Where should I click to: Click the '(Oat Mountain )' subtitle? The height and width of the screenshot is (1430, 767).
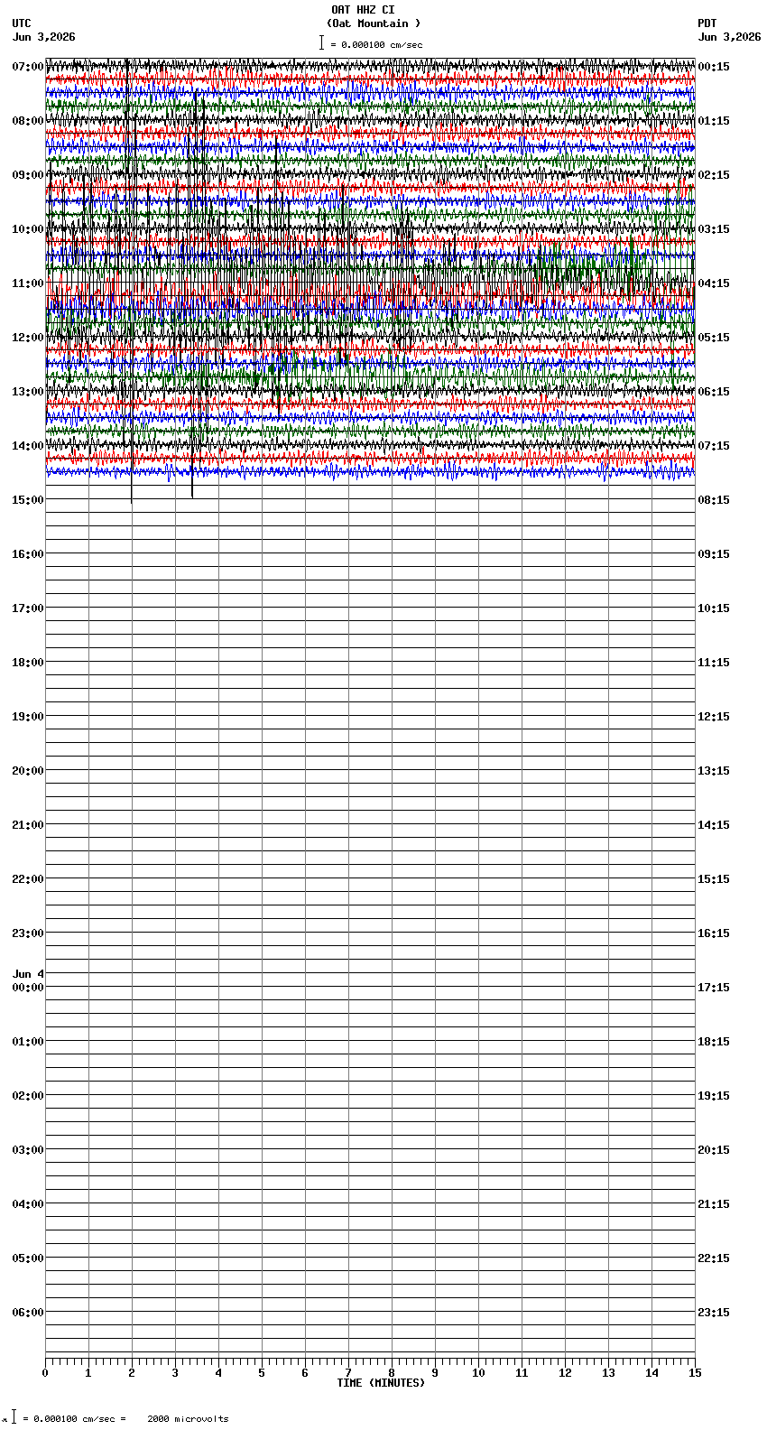point(374,23)
